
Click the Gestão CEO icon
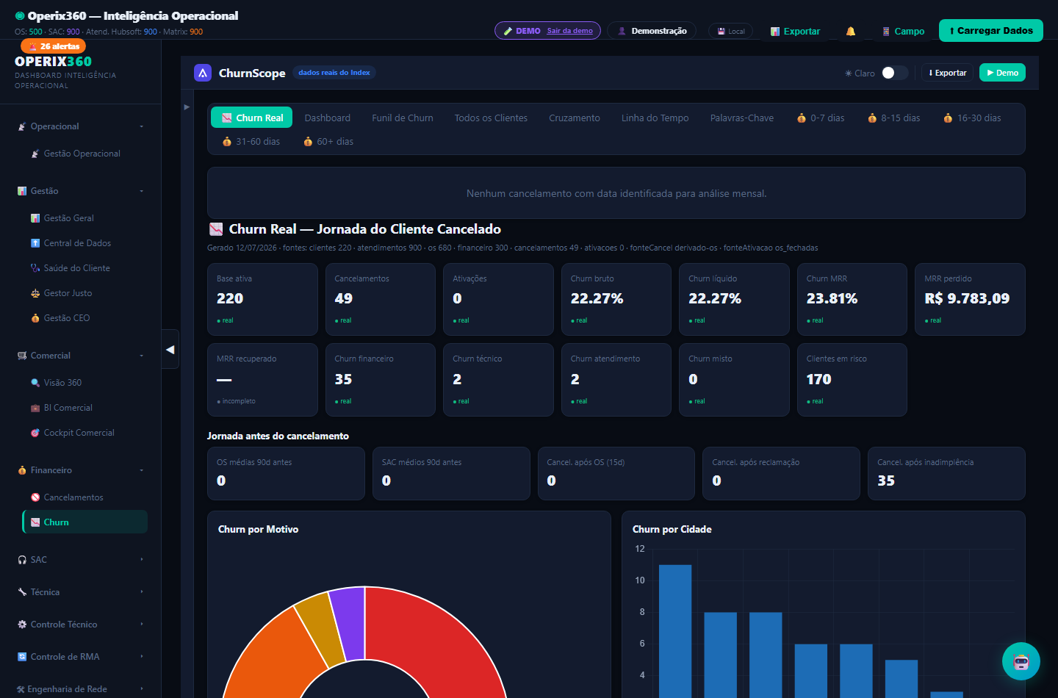click(x=35, y=318)
